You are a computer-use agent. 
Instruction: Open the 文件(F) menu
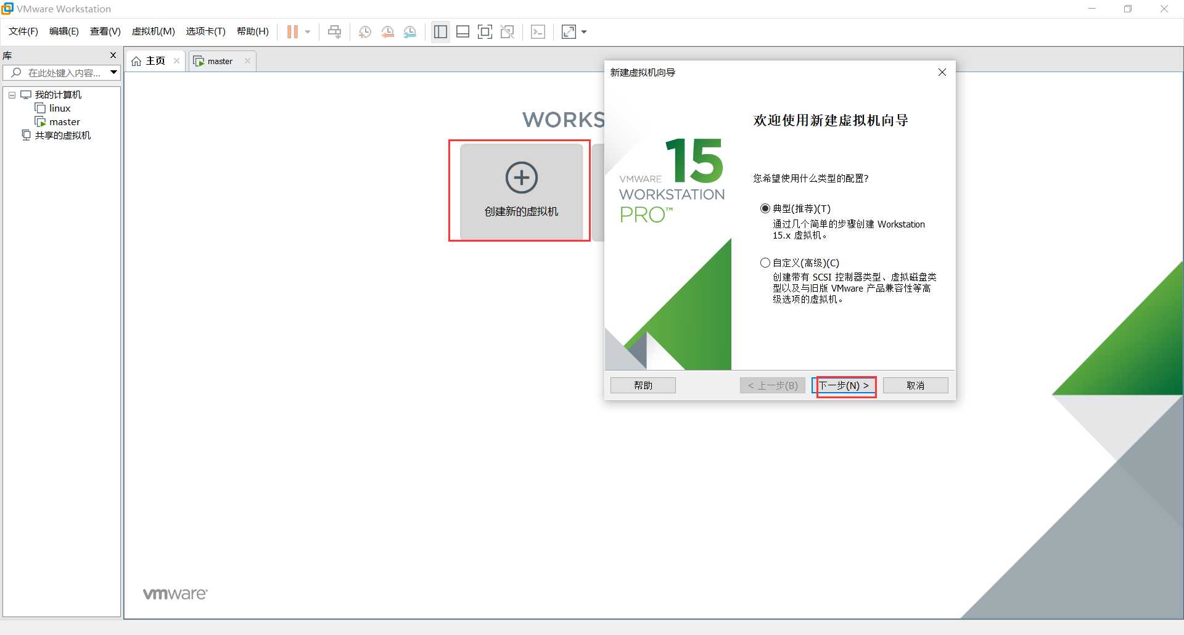[23, 31]
